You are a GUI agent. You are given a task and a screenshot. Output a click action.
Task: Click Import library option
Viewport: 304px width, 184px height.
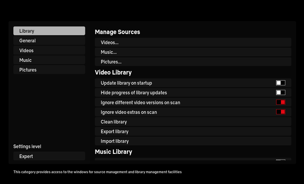[x=193, y=141]
